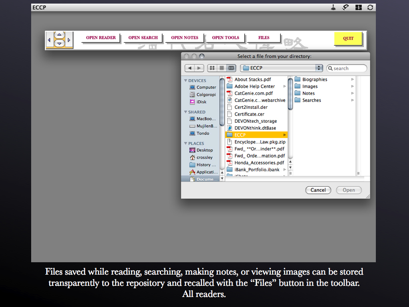The height and width of the screenshot is (307, 409).
Task: Click the right arrow in ECCP navigator
Action: click(x=69, y=40)
